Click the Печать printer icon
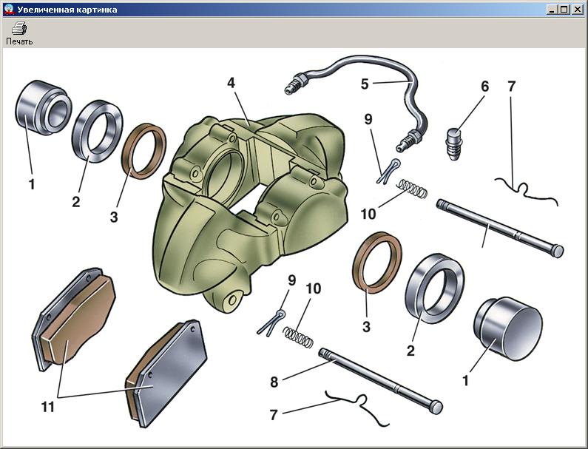This screenshot has height=449, width=588. click(x=19, y=29)
